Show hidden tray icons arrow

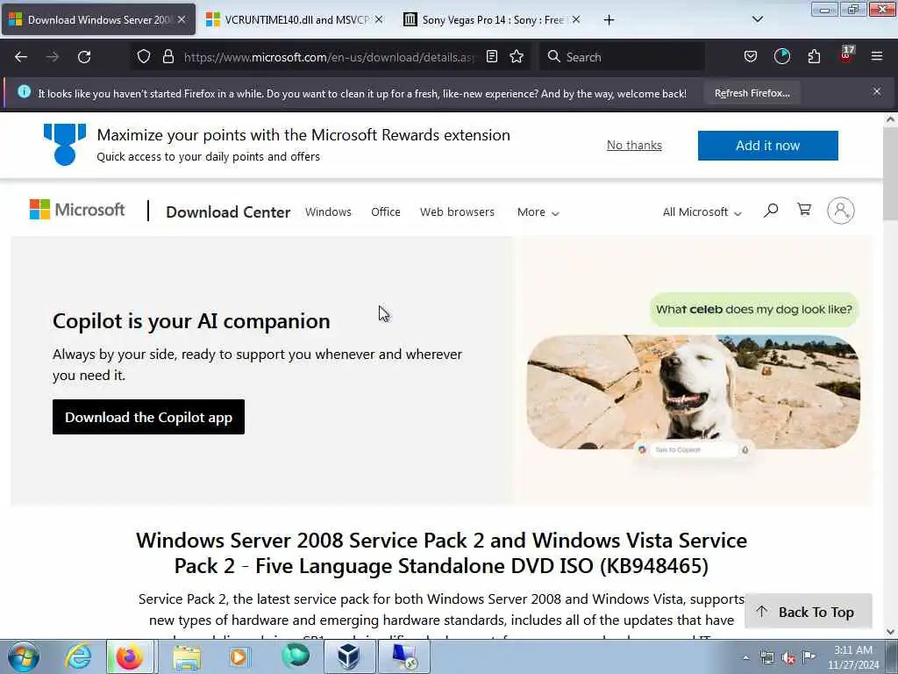[745, 658]
